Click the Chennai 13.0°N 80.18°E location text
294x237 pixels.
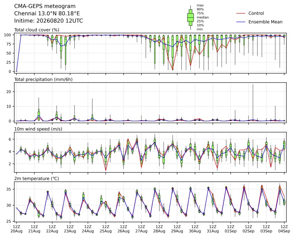point(47,14)
